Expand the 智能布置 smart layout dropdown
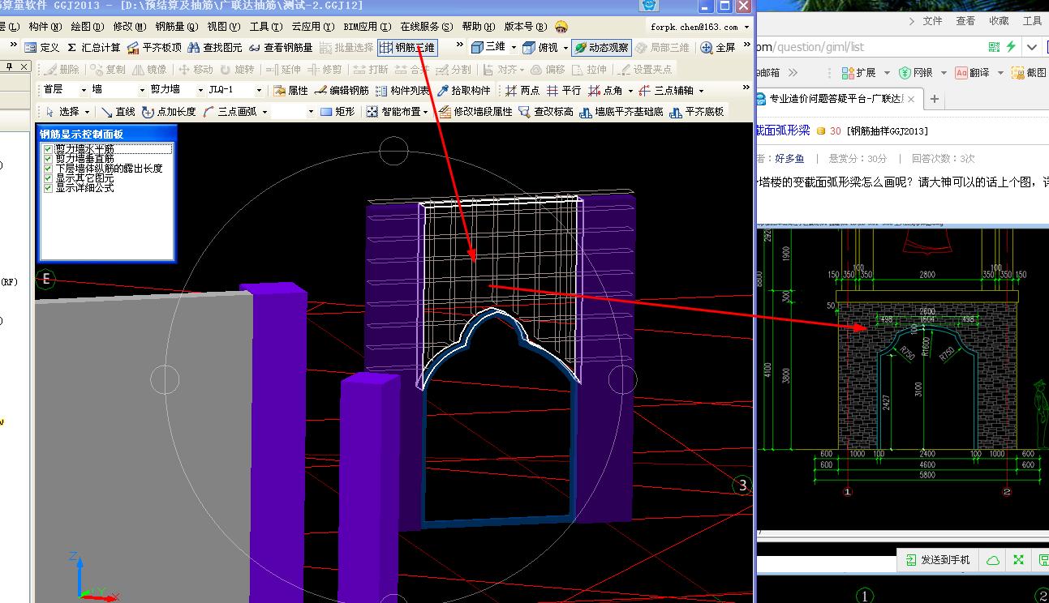This screenshot has height=603, width=1049. 426,112
